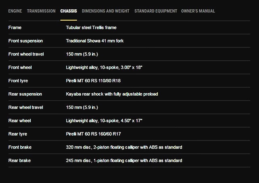The image size is (259, 183).
Task: Select the Rear wheel travel label
Action: click(x=25, y=107)
